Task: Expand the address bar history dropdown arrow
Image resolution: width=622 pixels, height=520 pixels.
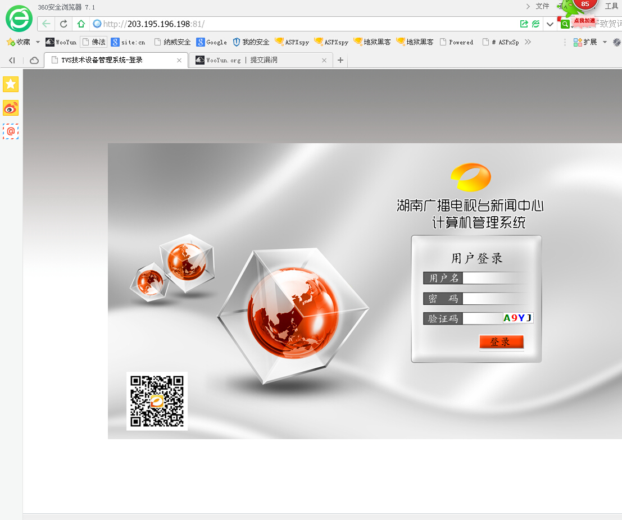Action: tap(550, 24)
